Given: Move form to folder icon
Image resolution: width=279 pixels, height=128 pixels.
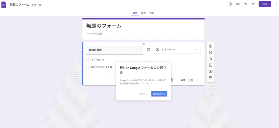Looking at the screenshot, I should pos(34,5).
